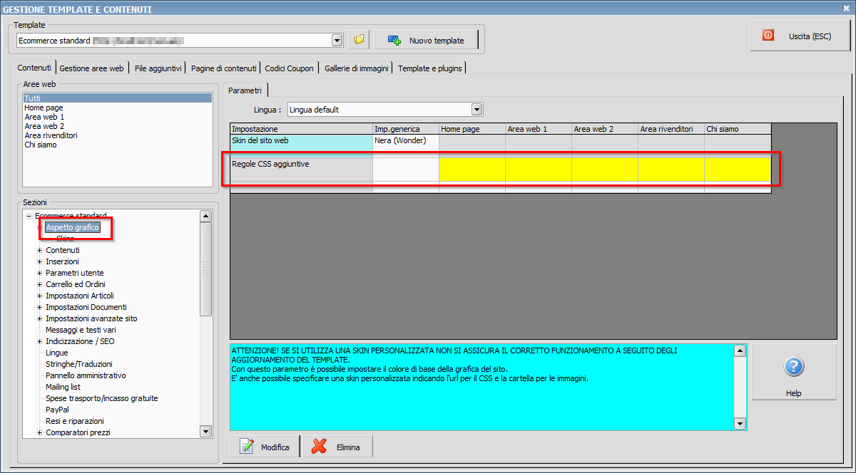856x473 pixels.
Task: Open the Template combo box dropdown arrow
Action: tap(337, 41)
